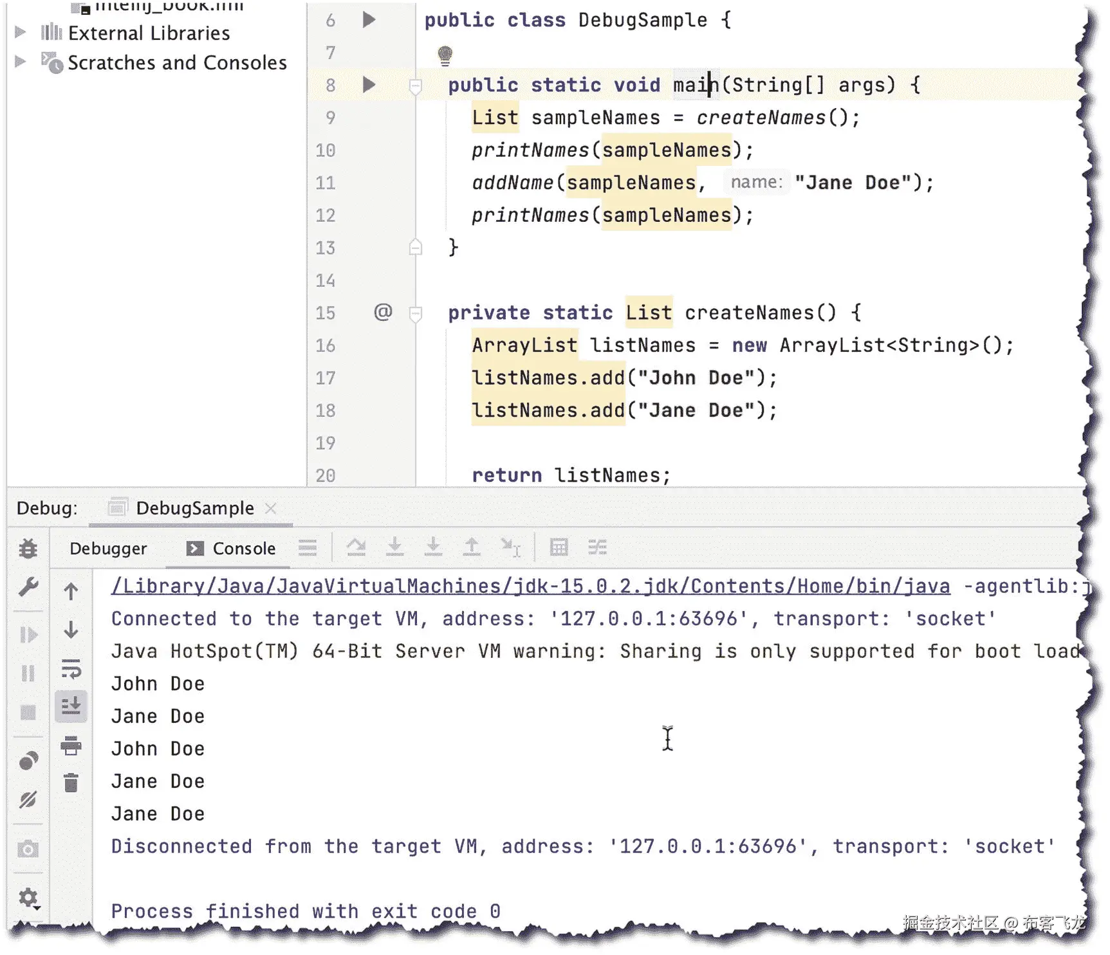Click 'Connected to the target VM' line
Image resolution: width=1110 pixels, height=955 pixels.
click(553, 619)
